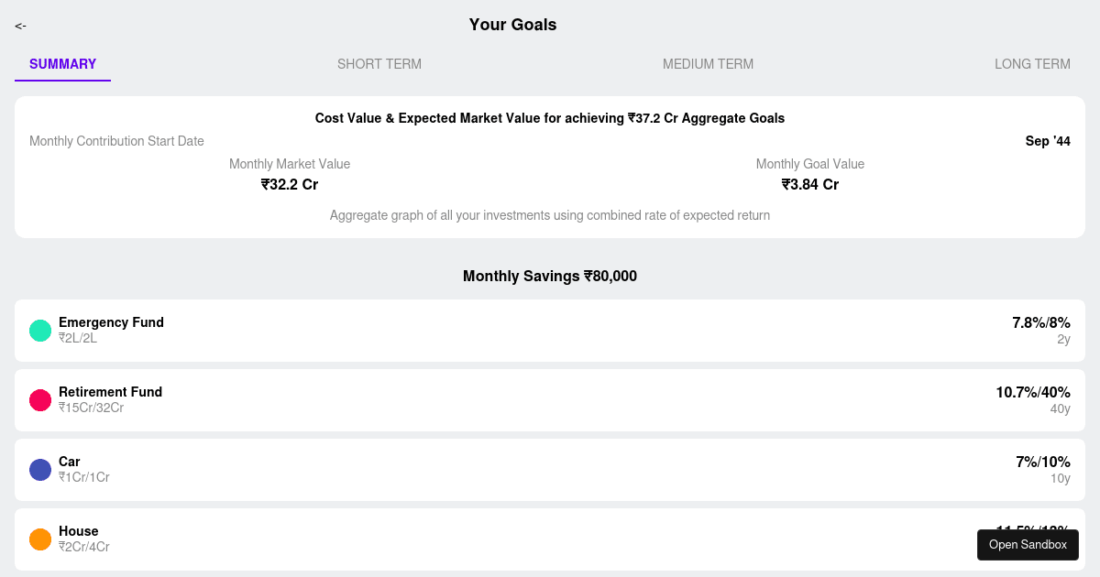
Task: Click the red Retirement Fund circle icon
Action: click(x=40, y=400)
